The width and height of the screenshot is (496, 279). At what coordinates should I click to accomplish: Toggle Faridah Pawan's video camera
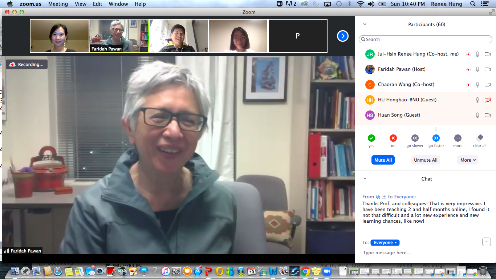pyautogui.click(x=488, y=69)
